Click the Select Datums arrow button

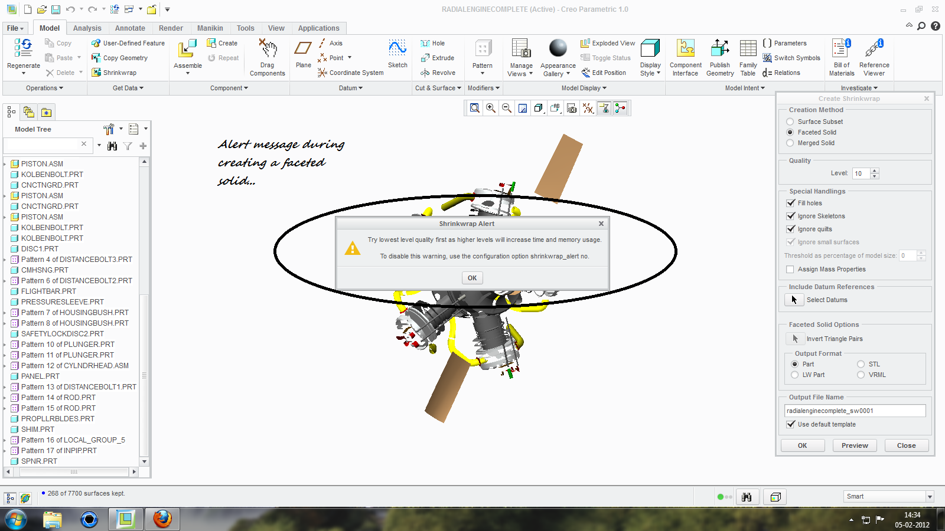point(794,300)
